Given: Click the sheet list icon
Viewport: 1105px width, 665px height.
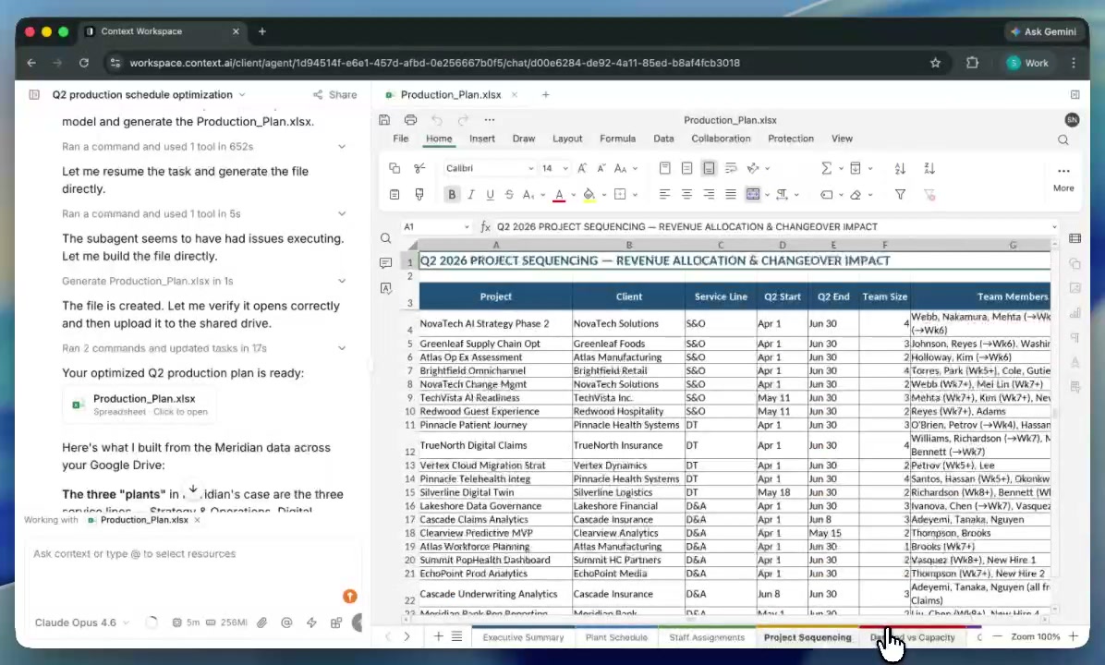Looking at the screenshot, I should [x=456, y=636].
